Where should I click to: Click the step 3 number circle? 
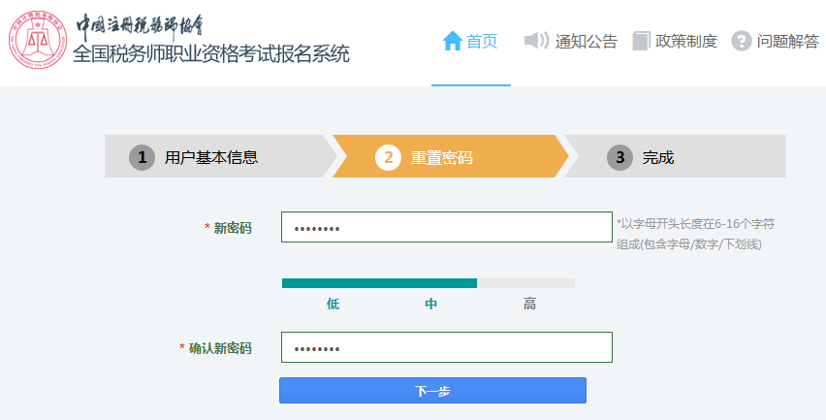tap(619, 157)
